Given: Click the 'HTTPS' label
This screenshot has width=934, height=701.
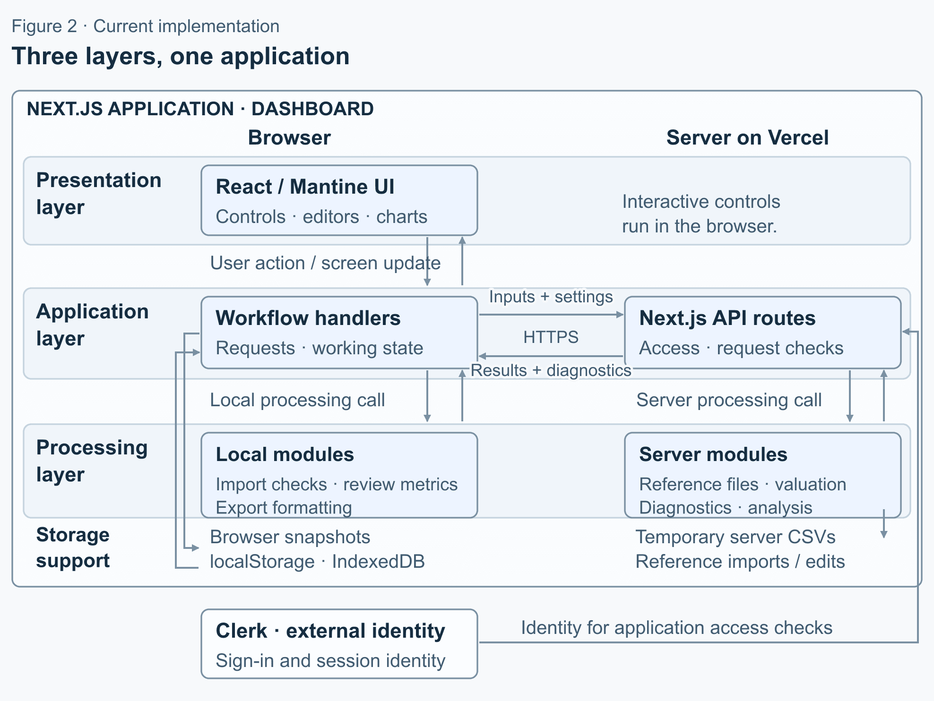Looking at the screenshot, I should (551, 337).
